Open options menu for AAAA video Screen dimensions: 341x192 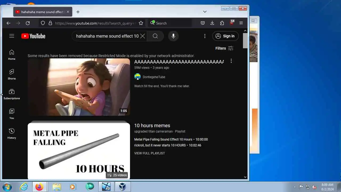231,61
